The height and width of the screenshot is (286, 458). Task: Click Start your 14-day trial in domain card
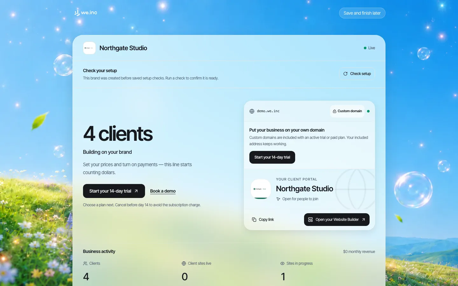tap(272, 157)
